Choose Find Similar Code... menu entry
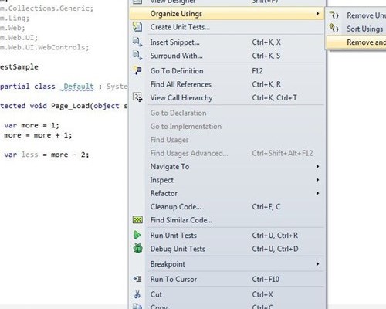 click(227, 220)
